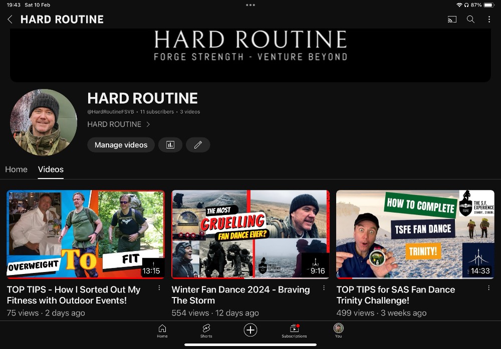The image size is (501, 349).
Task: Tap the Hard Routine channel banner
Action: coord(250,54)
